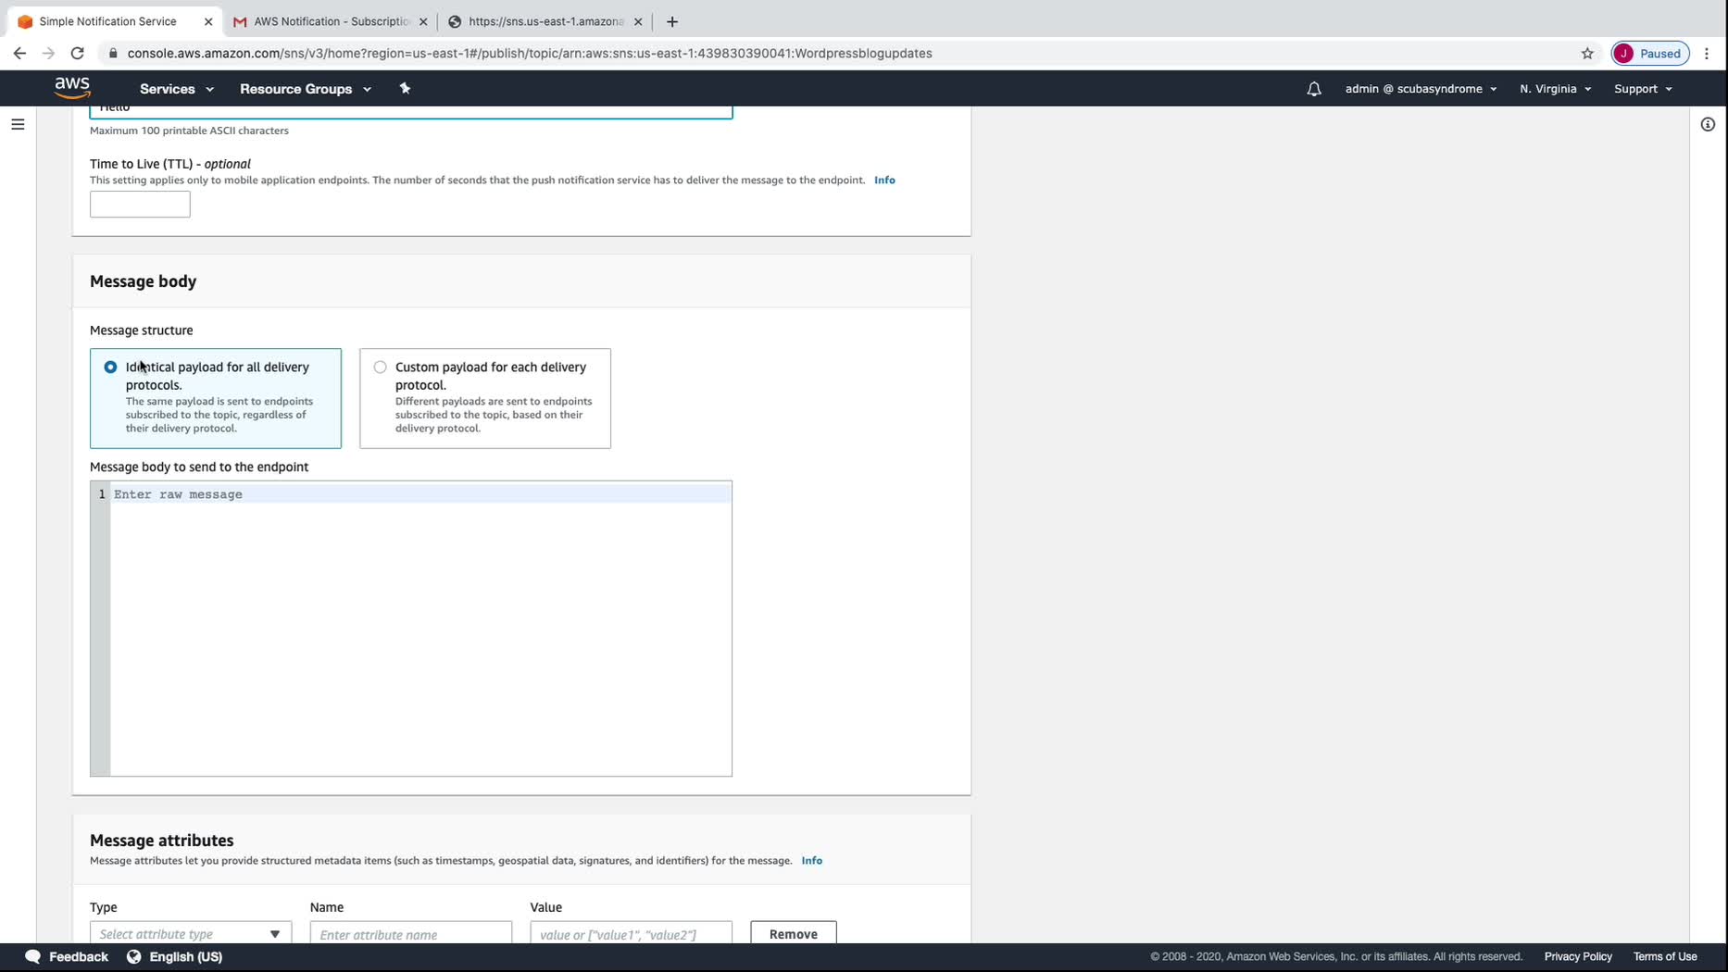This screenshot has width=1728, height=972.
Task: Open the Privacy Policy link
Action: 1578,956
